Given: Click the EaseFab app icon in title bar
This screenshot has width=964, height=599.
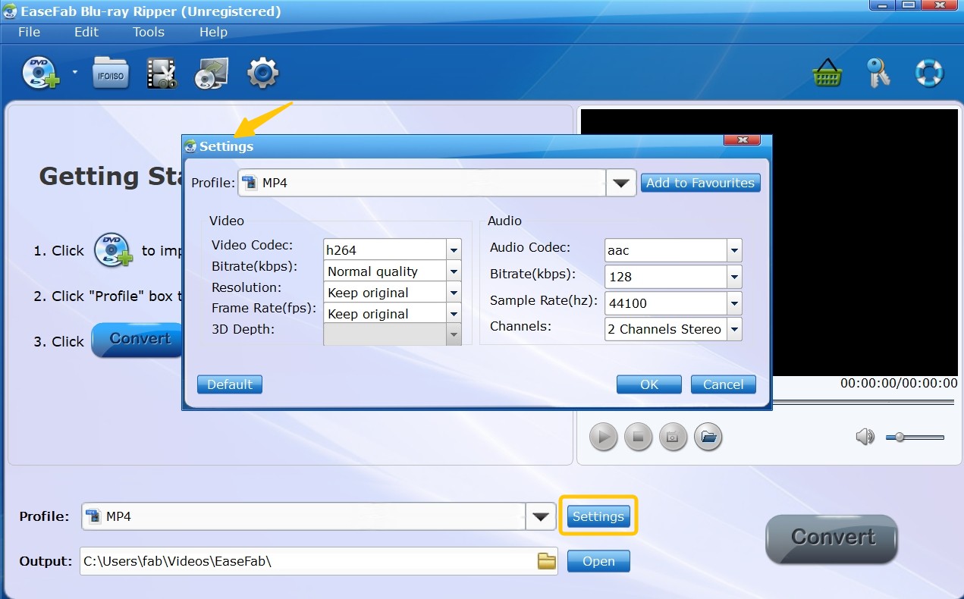Looking at the screenshot, I should point(10,11).
